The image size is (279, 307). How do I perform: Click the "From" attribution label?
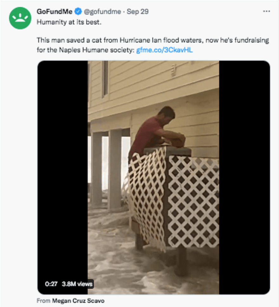pyautogui.click(x=43, y=301)
